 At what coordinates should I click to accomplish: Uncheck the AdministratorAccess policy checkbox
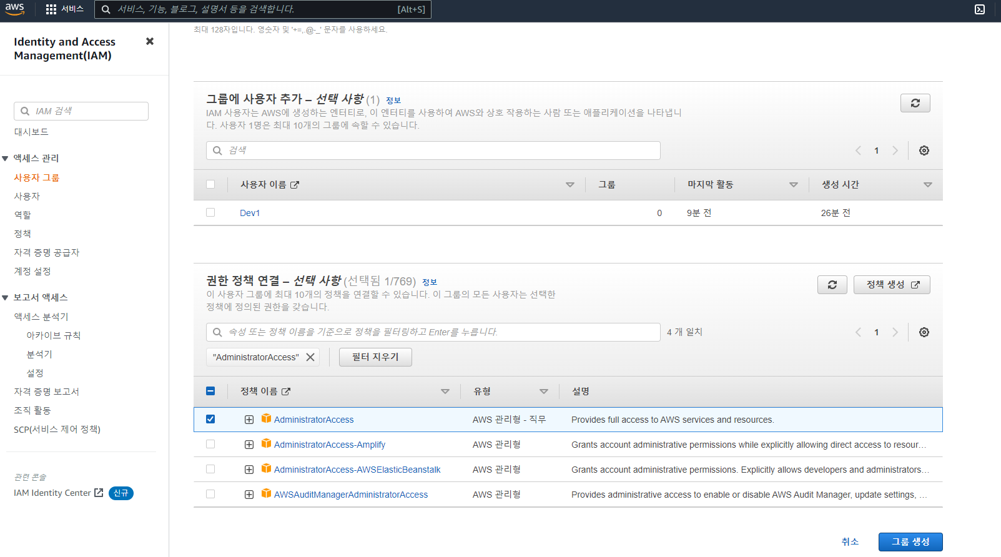click(x=210, y=419)
